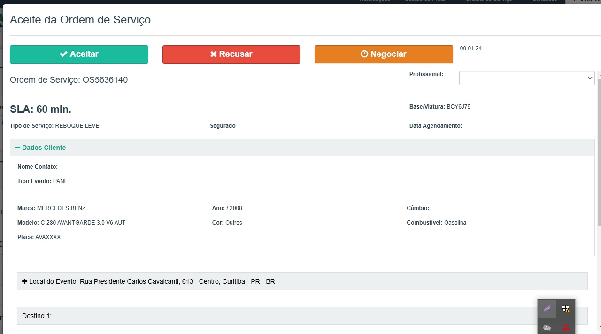Expand the Local do Evento section

click(x=302, y=281)
